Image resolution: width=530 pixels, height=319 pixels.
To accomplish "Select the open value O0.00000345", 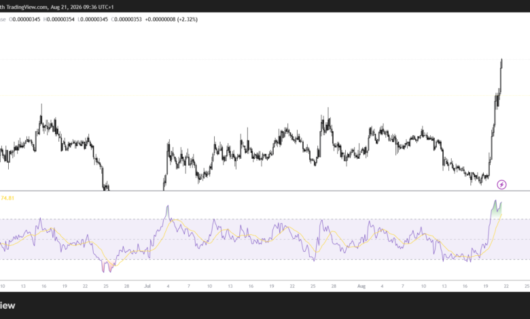I will point(24,20).
